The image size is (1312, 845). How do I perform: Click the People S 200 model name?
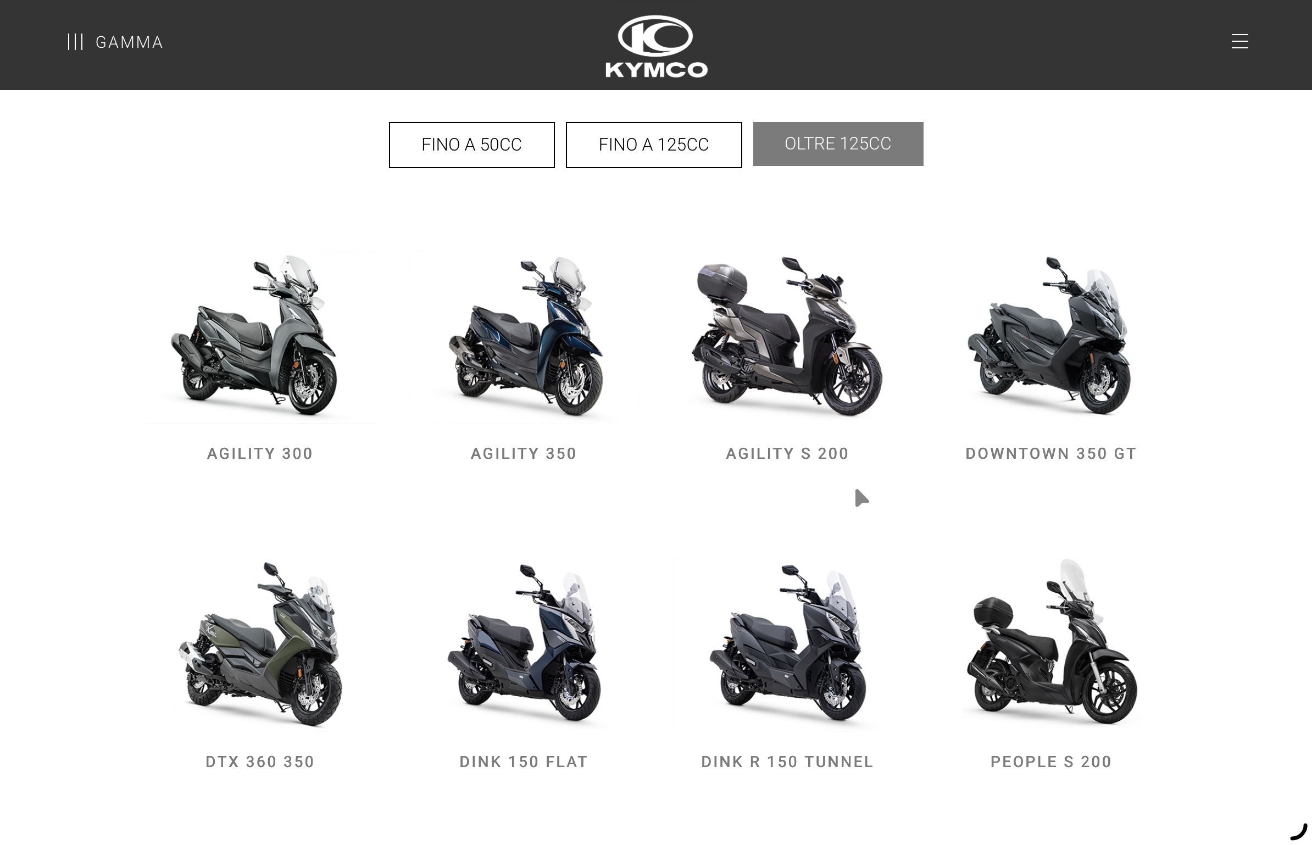pos(1051,762)
